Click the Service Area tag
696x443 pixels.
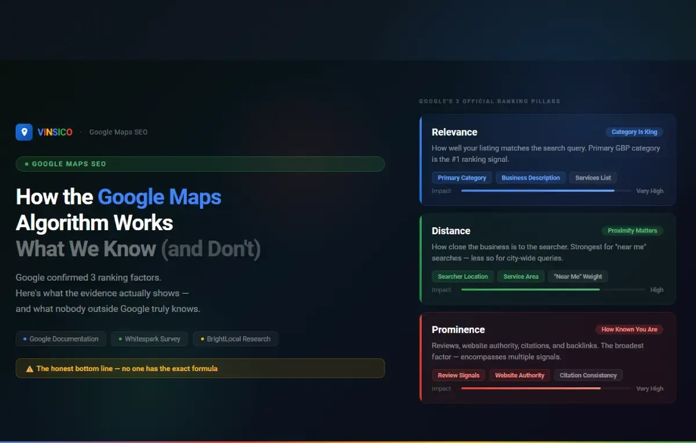coord(520,277)
